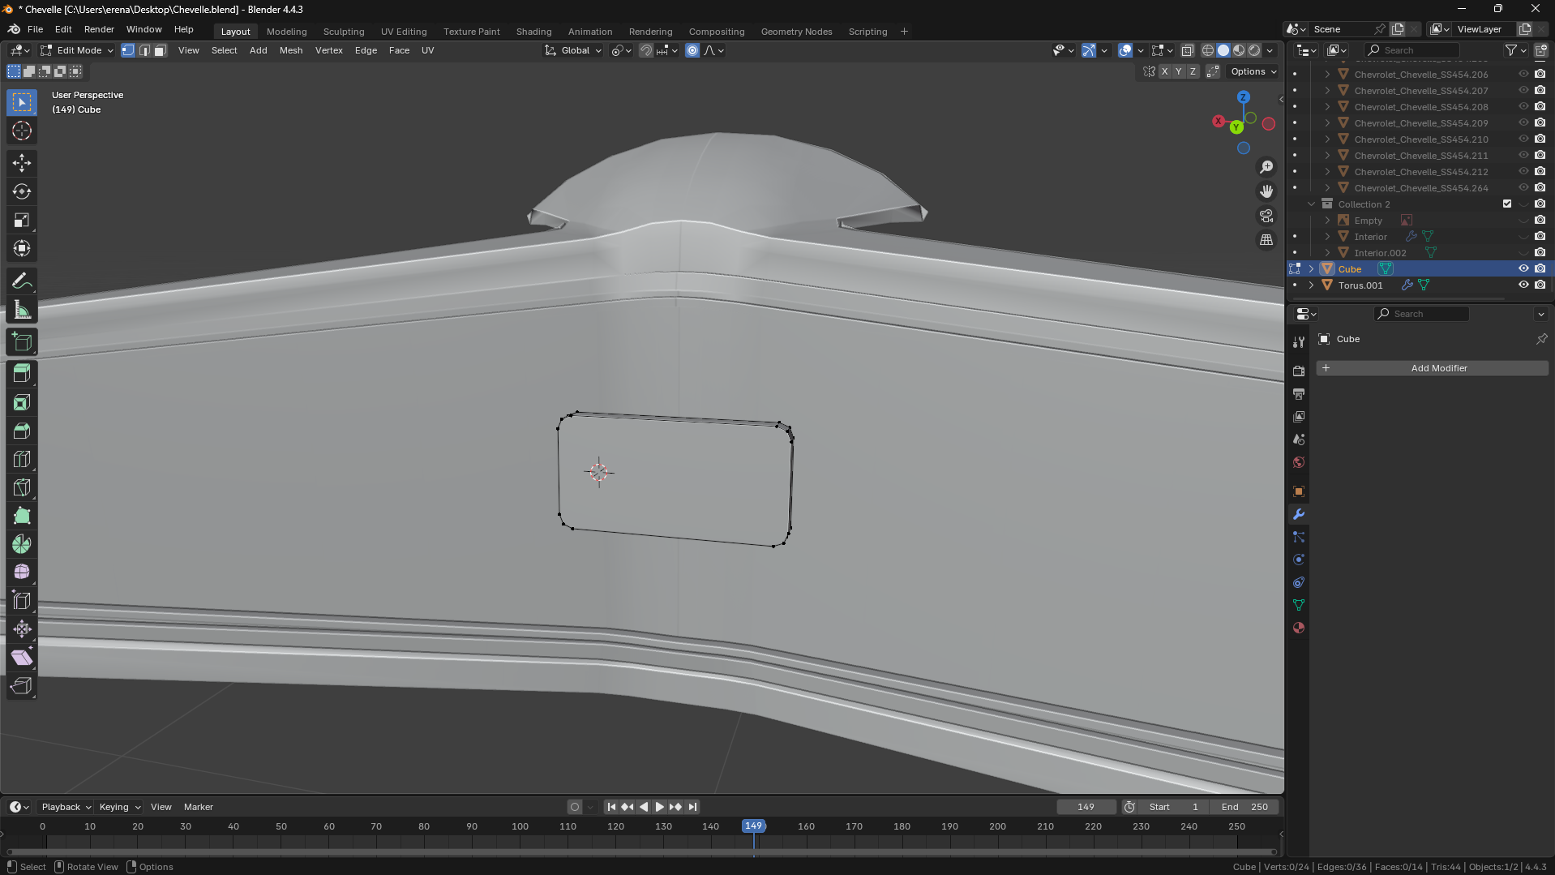Switch to the Modeling workspace tab
Viewport: 1555px width, 875px height.
pyautogui.click(x=287, y=32)
